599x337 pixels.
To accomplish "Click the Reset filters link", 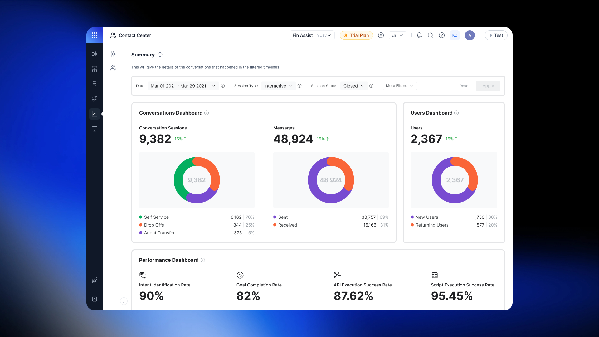I will [x=464, y=86].
